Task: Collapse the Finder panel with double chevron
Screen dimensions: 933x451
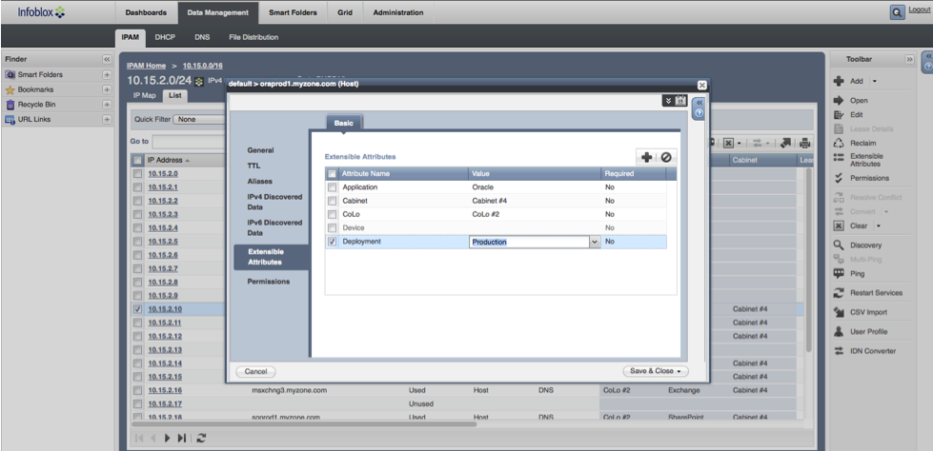Action: point(107,59)
